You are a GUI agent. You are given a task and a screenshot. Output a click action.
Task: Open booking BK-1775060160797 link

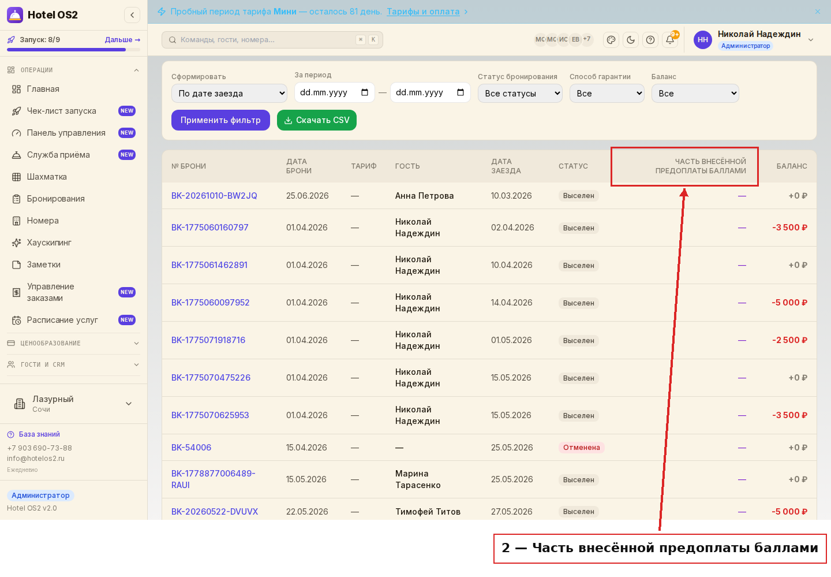[x=210, y=228]
